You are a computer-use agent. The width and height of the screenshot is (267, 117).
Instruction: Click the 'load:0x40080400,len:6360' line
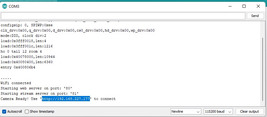(27, 62)
